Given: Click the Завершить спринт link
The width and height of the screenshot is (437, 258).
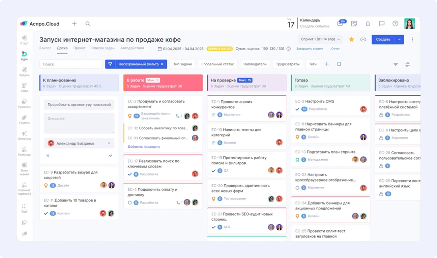Looking at the screenshot, I should (x=310, y=49).
